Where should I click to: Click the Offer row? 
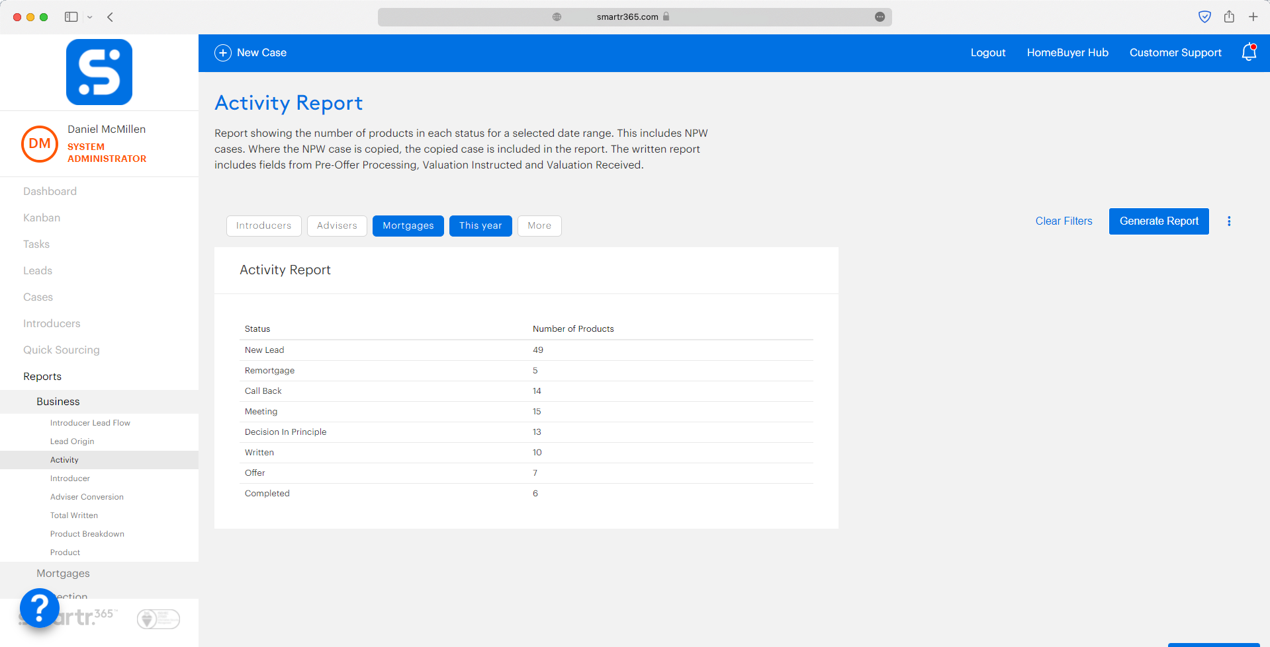pyautogui.click(x=526, y=473)
